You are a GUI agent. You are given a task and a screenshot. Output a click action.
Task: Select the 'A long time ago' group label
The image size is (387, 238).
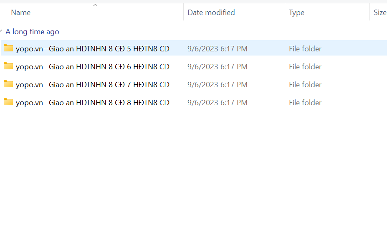click(33, 32)
